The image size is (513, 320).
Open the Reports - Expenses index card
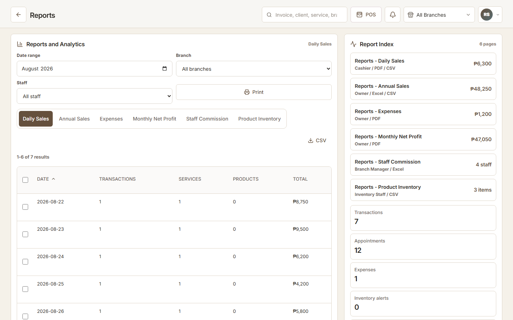coord(423,114)
